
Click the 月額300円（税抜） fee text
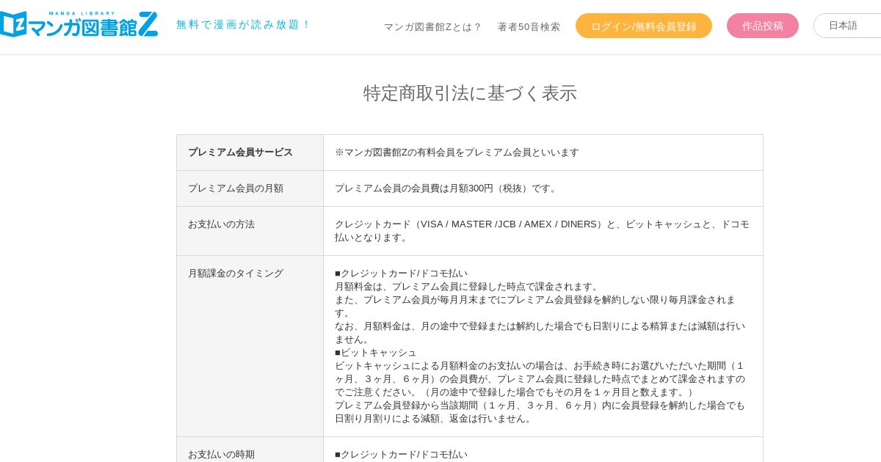coord(489,188)
